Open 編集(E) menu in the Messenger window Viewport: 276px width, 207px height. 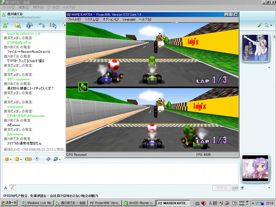click(x=24, y=7)
